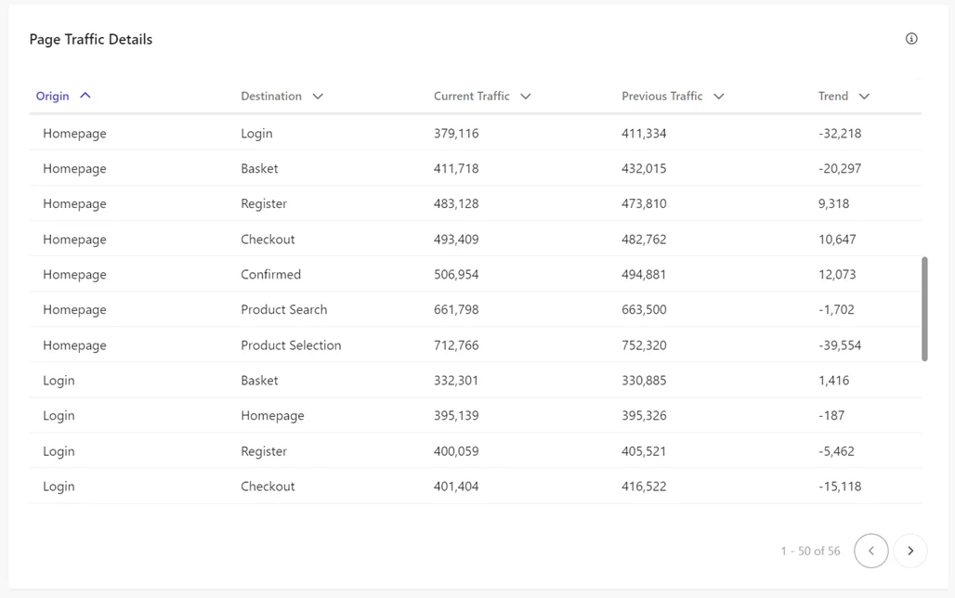This screenshot has height=598, width=955.
Task: Click trend value -20,297
Action: (x=840, y=169)
